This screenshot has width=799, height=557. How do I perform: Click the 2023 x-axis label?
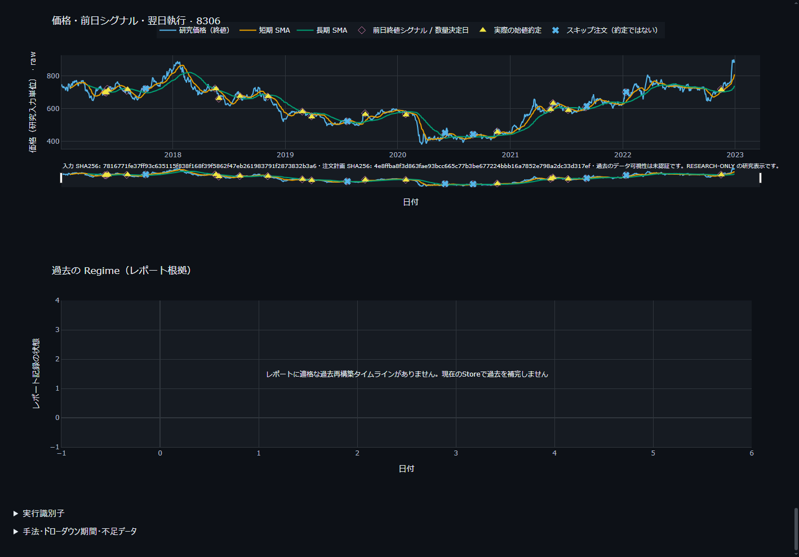(x=735, y=155)
